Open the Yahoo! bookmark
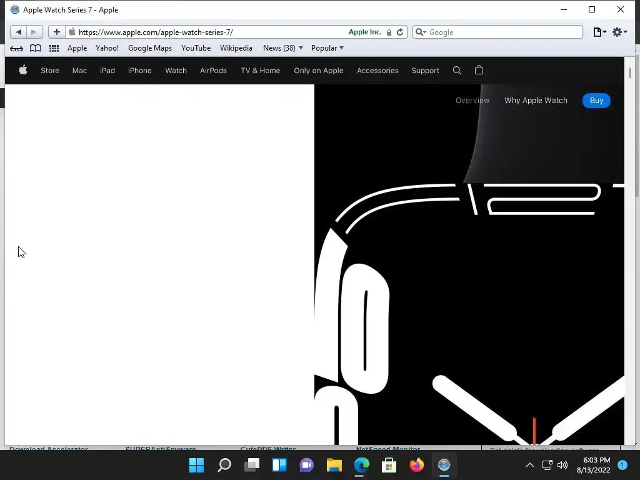The image size is (640, 480). pyautogui.click(x=107, y=48)
